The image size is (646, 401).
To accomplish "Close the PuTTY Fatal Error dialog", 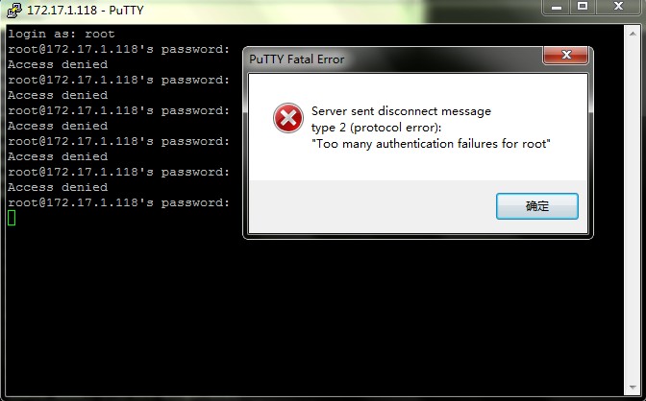I will click(x=565, y=55).
